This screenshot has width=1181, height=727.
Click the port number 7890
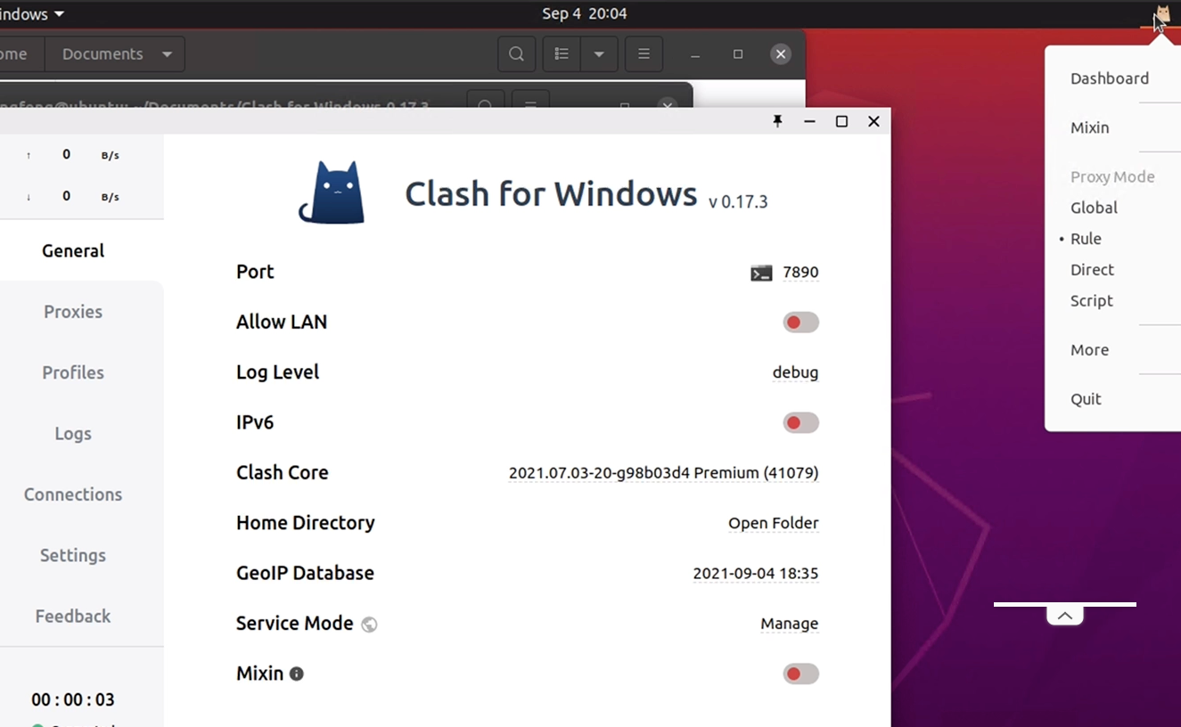tap(800, 273)
